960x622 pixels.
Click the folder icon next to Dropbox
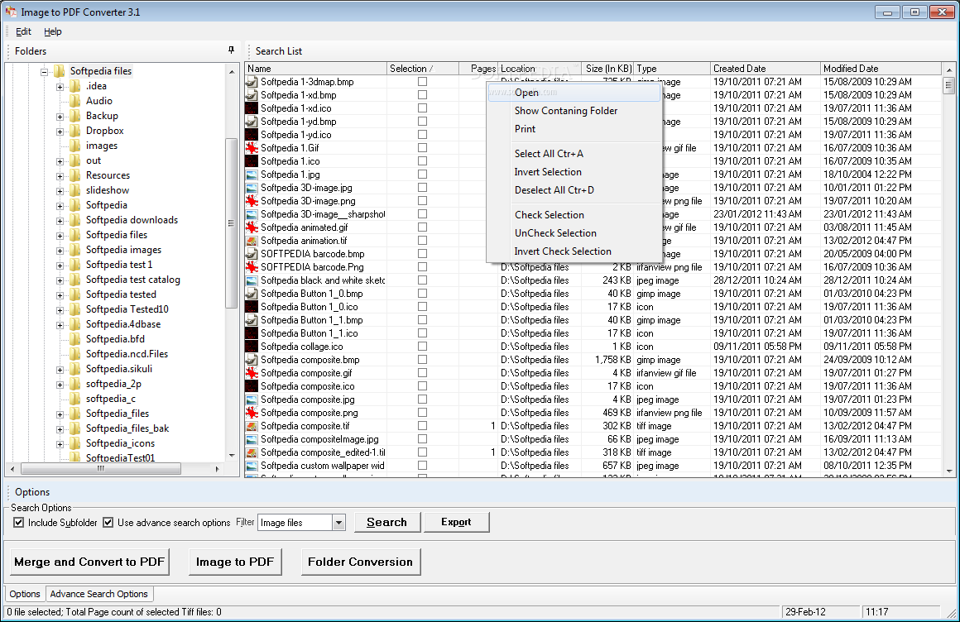pyautogui.click(x=75, y=131)
